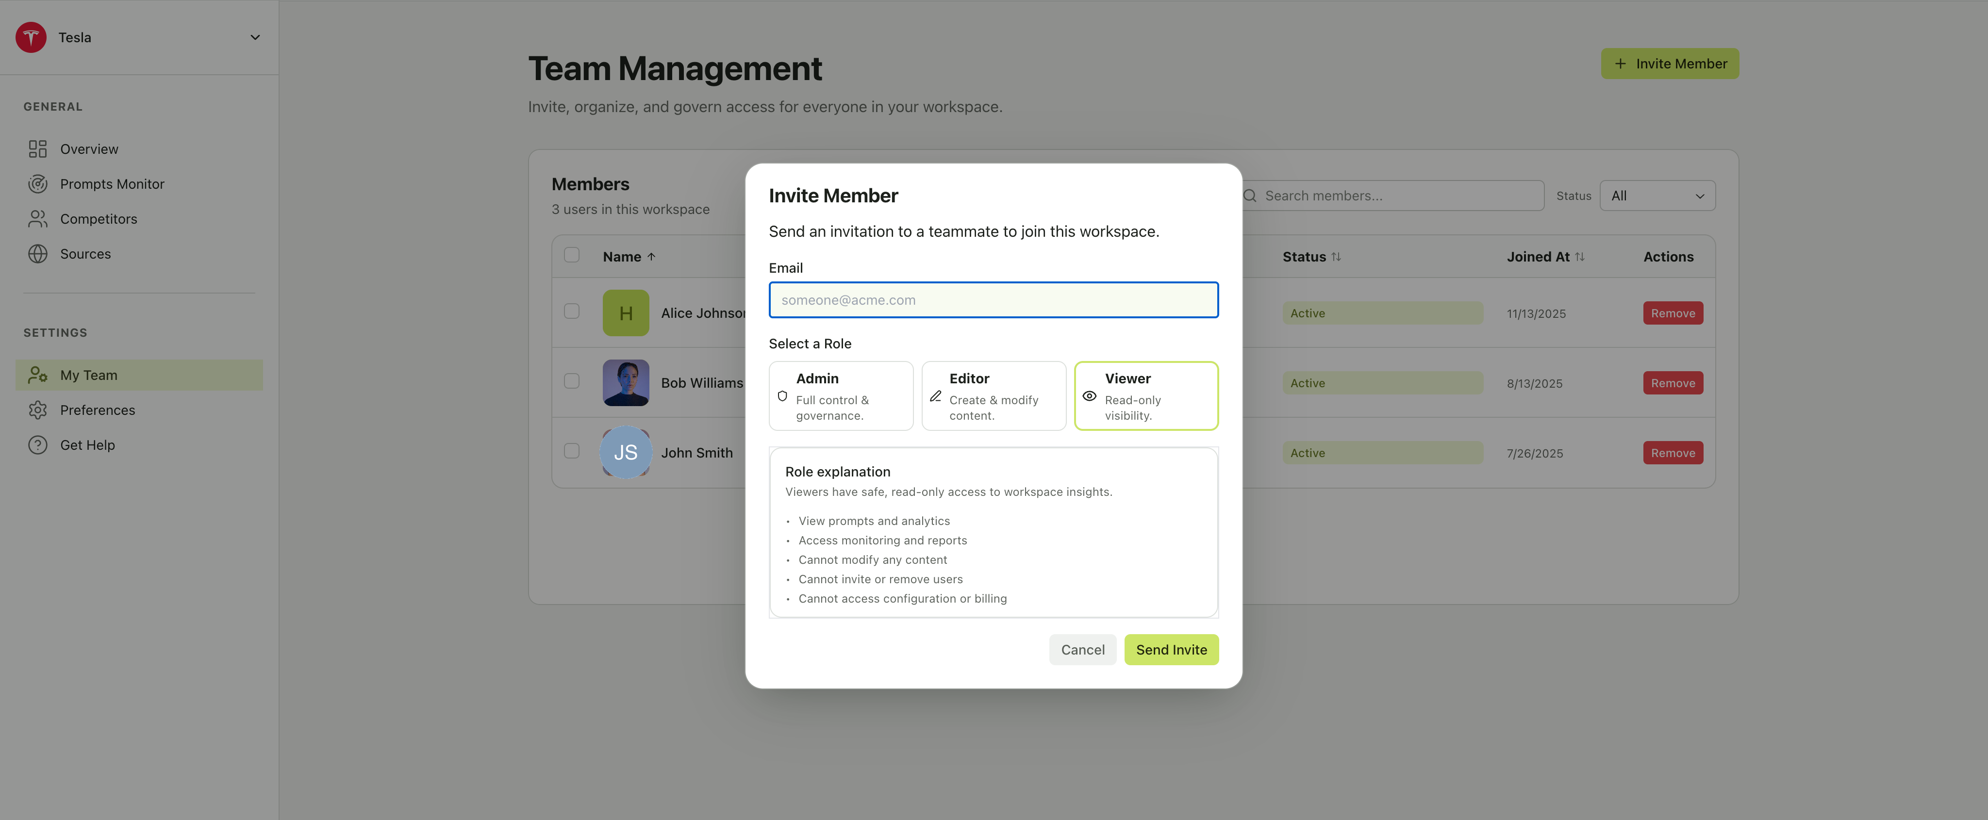1988x820 pixels.
Task: Click the Competitors people icon in sidebar
Action: click(38, 218)
